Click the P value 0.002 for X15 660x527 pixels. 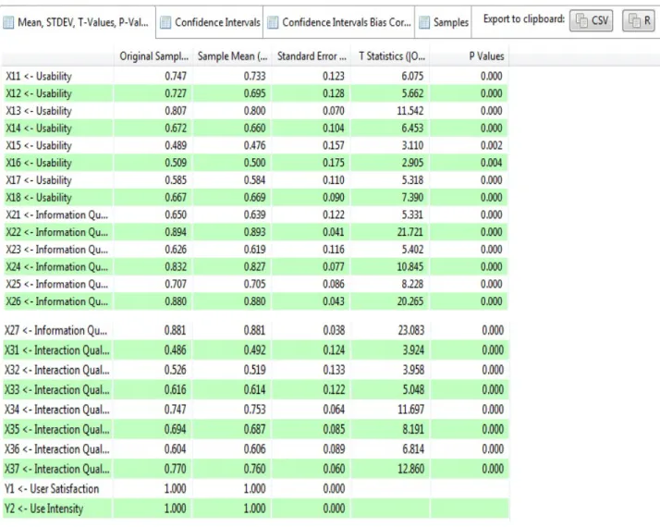(x=491, y=146)
